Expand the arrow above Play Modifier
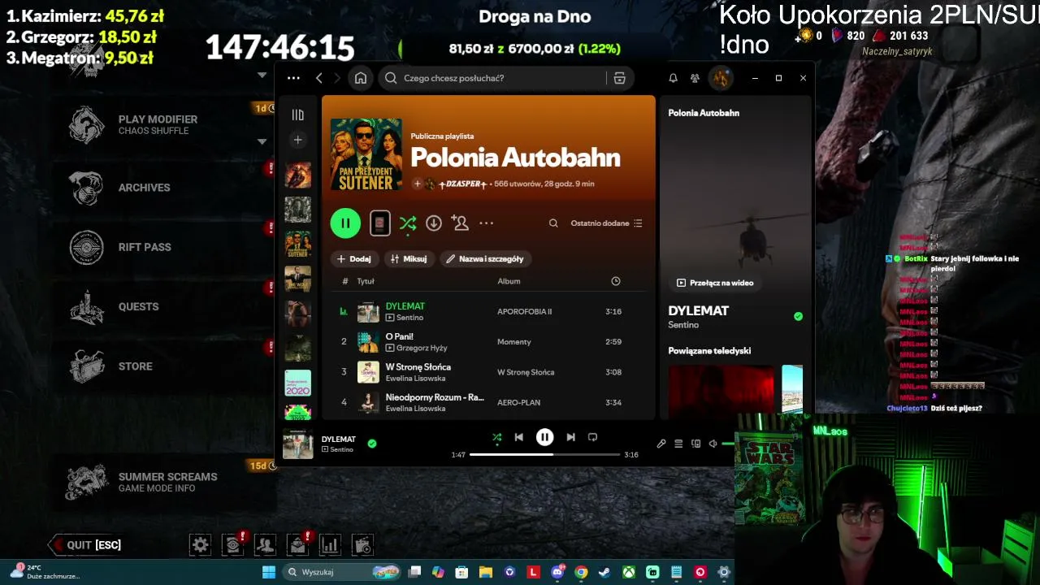Viewport: 1040px width, 585px height. (262, 76)
